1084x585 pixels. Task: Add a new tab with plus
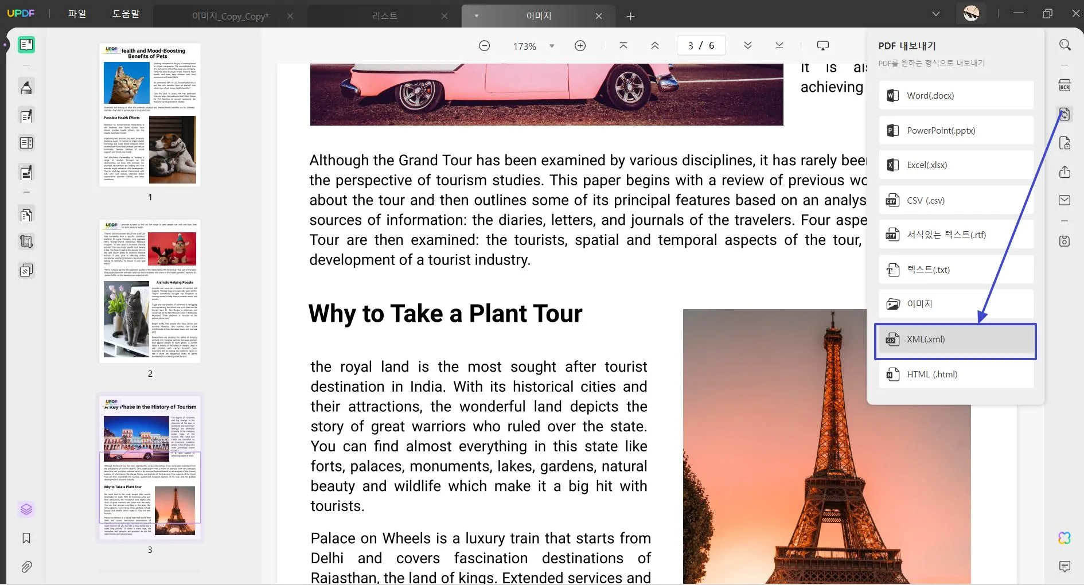(631, 17)
